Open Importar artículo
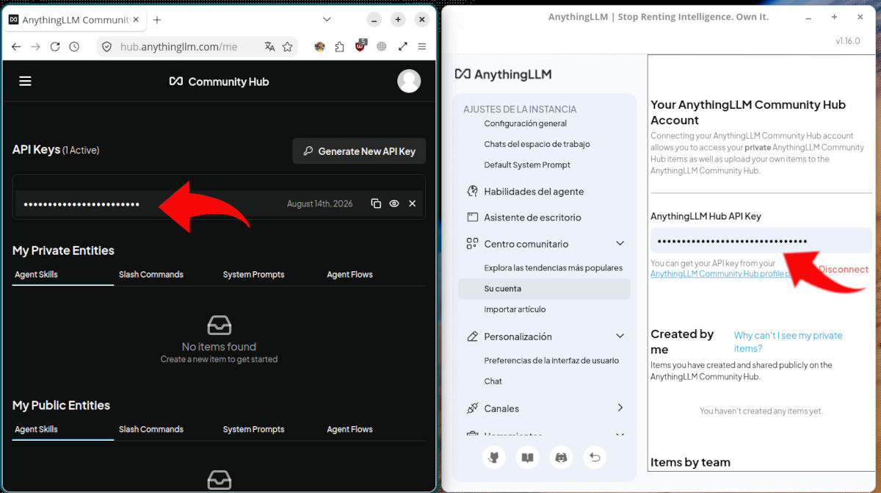 (x=515, y=309)
